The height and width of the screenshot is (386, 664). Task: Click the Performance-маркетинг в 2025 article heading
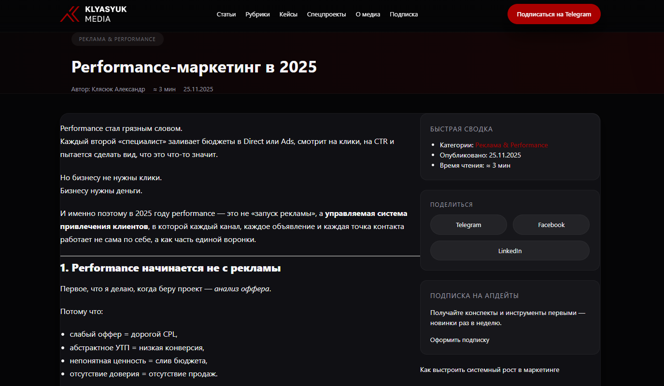tap(194, 67)
